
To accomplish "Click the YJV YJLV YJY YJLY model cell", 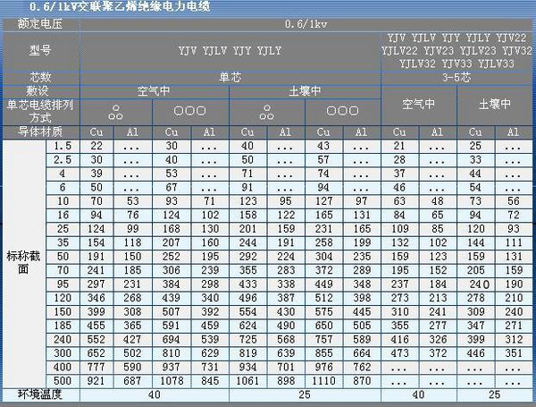I will tap(230, 51).
